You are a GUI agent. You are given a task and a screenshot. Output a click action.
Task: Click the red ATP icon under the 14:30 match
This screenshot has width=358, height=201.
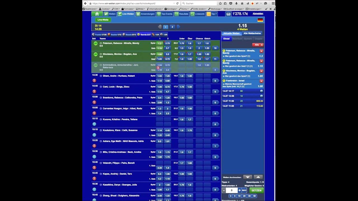click(94, 80)
